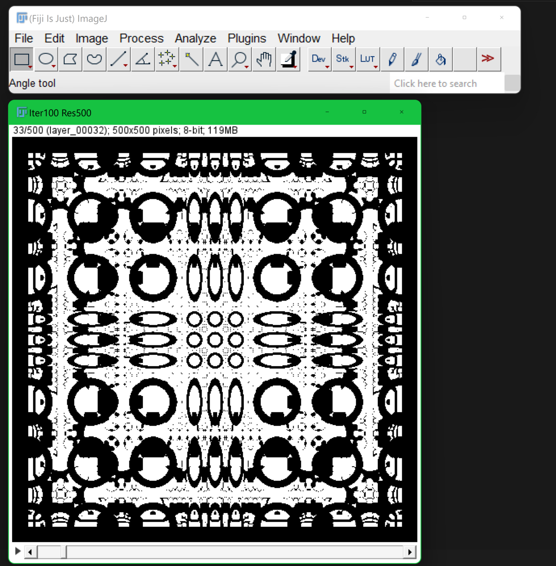Start stack animation with play button
This screenshot has height=566, width=556.
(18, 551)
